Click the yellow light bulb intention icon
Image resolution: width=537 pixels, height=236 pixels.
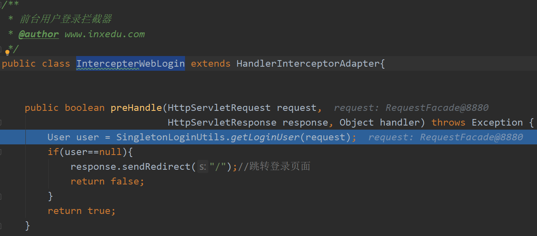pyautogui.click(x=7, y=52)
